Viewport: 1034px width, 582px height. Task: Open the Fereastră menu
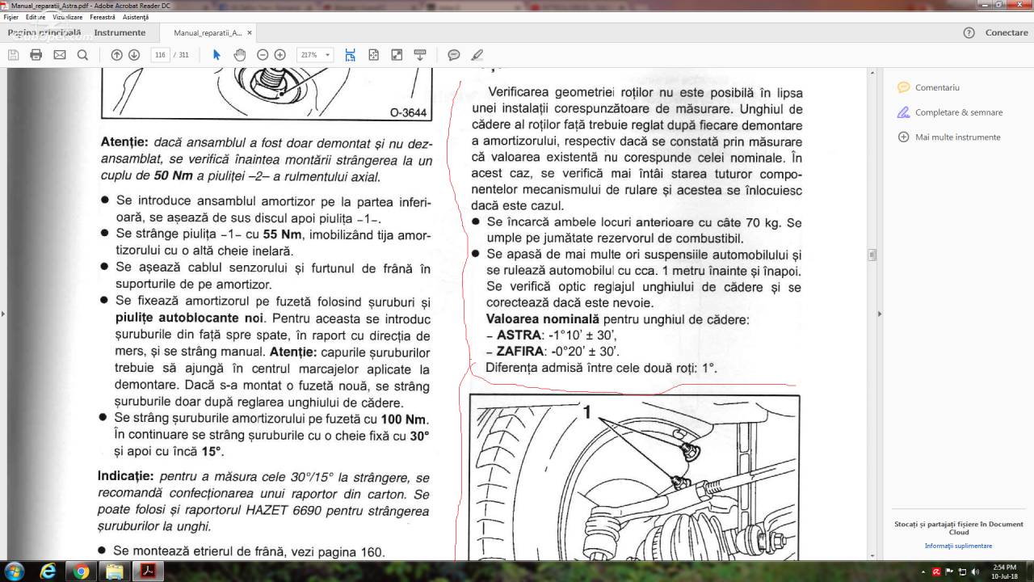[103, 17]
